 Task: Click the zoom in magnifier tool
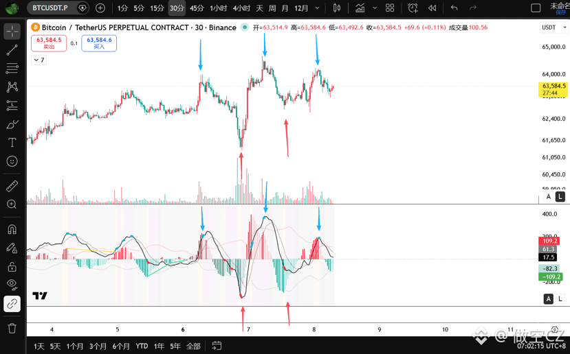(x=12, y=204)
